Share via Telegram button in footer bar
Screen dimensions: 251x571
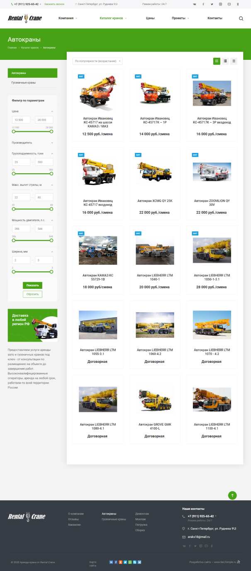[x=139, y=562]
